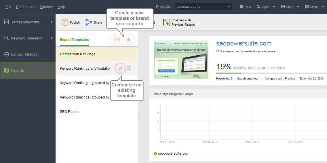Go to Domain Strength section
Viewport: 327px width, 163px height.
(28, 54)
